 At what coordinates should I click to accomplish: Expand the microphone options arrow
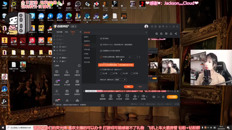pos(138,96)
